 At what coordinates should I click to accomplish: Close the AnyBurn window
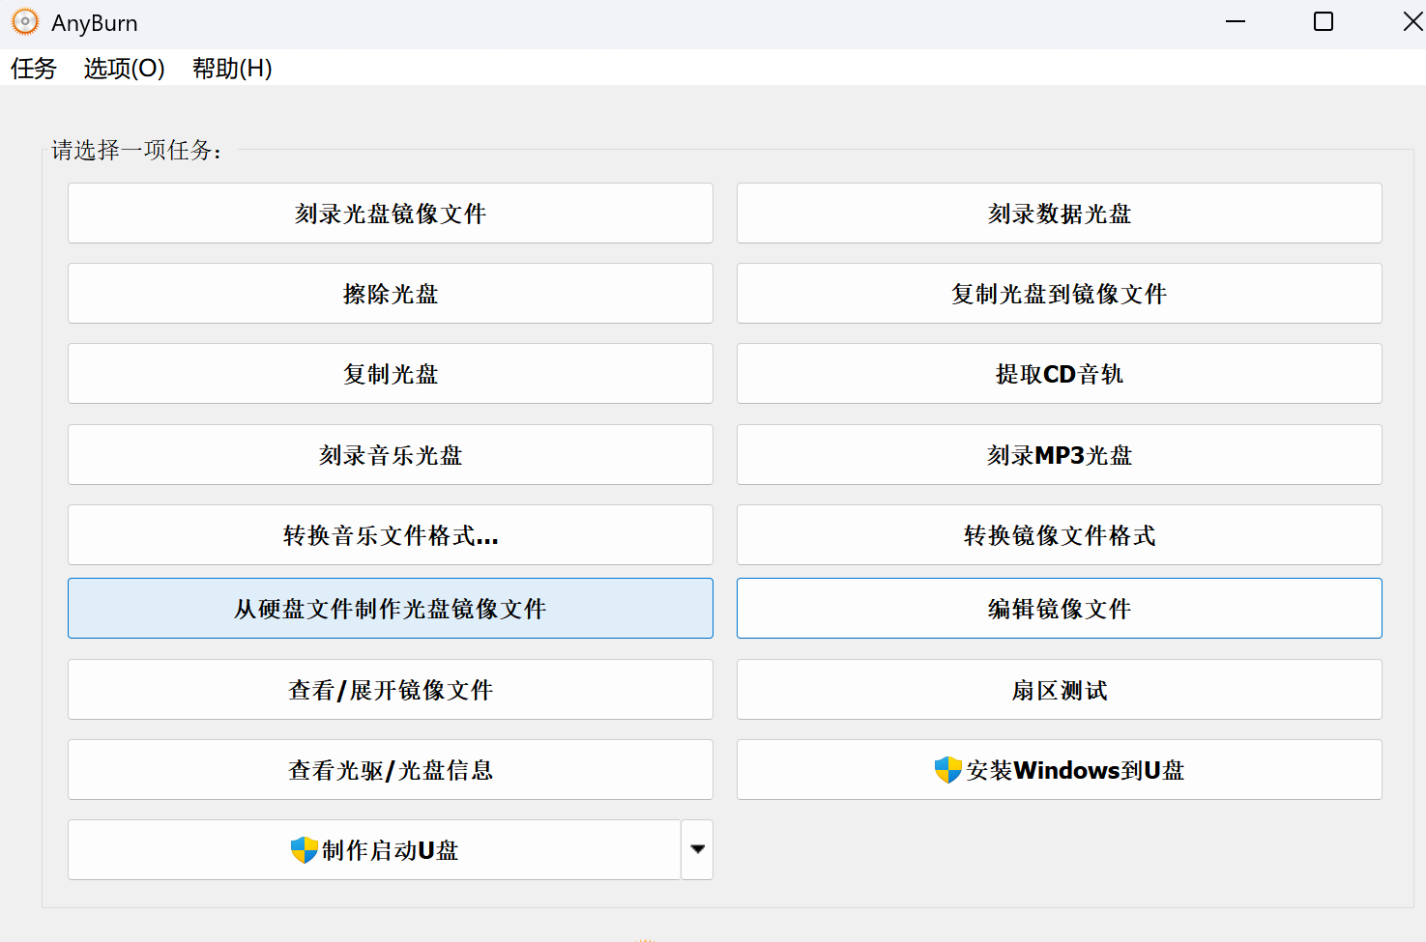click(x=1411, y=21)
